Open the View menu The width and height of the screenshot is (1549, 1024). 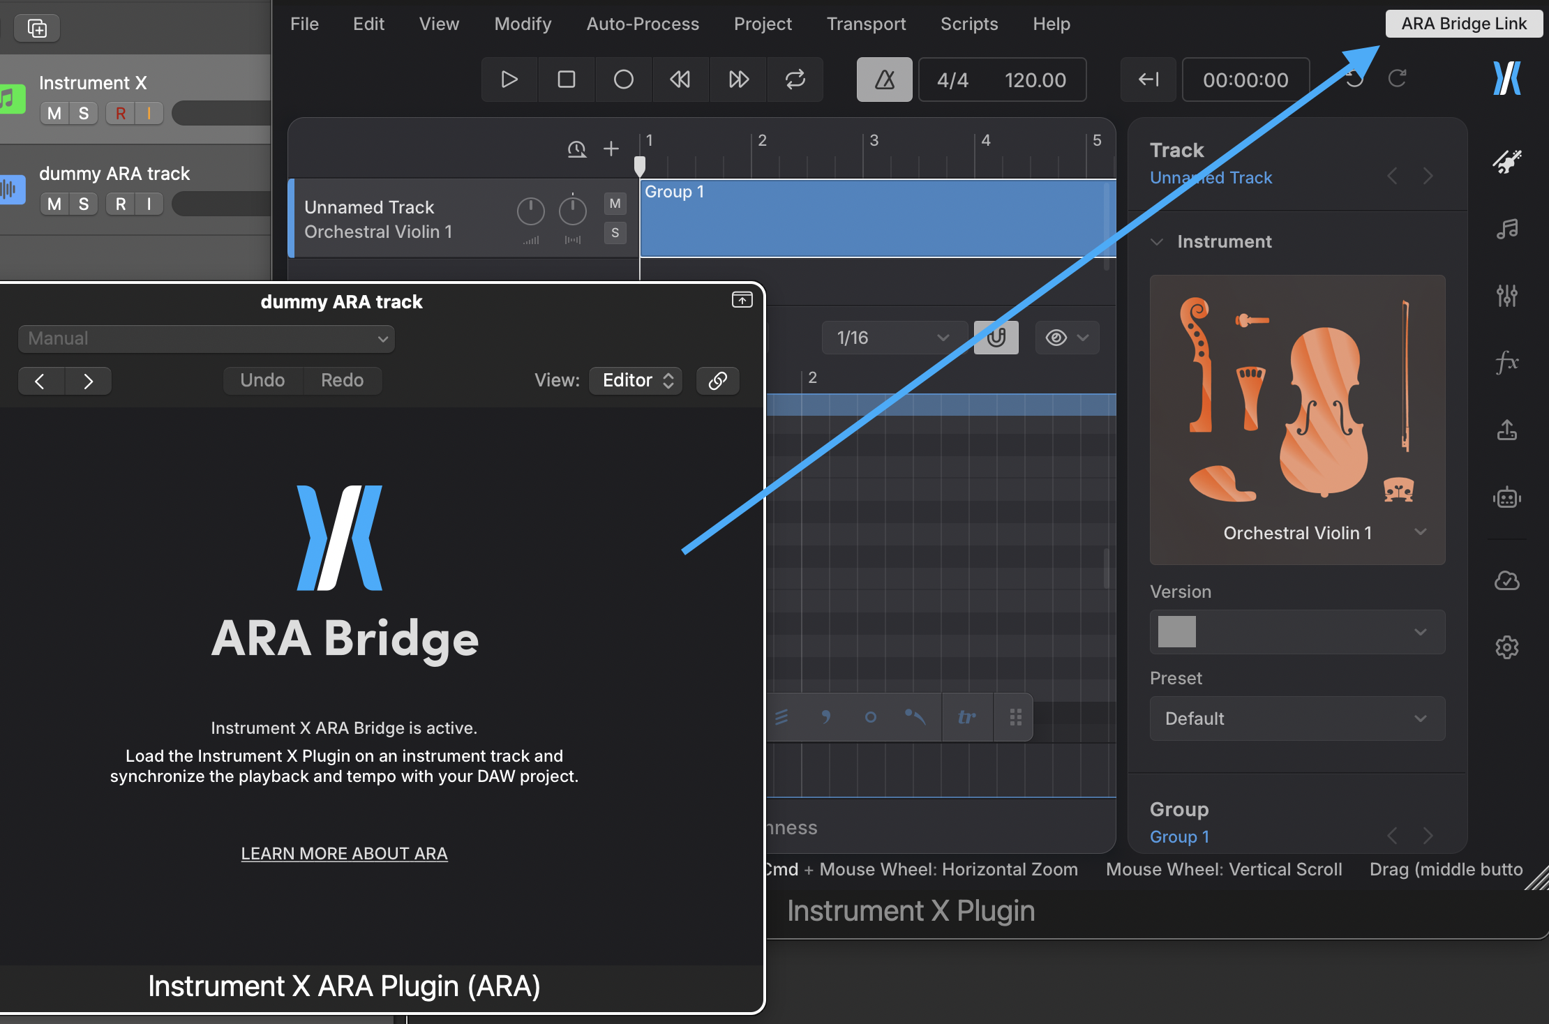coord(439,24)
